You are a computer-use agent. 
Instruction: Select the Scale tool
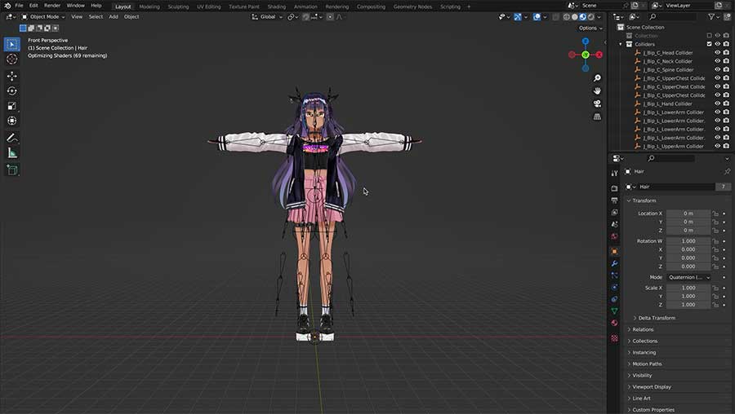12,106
